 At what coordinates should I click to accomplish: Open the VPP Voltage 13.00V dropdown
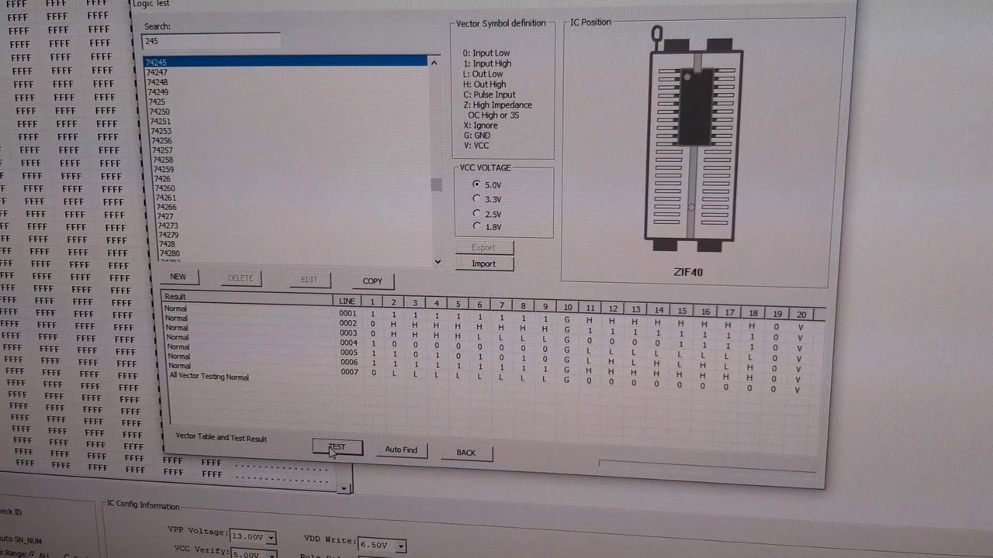[x=271, y=538]
